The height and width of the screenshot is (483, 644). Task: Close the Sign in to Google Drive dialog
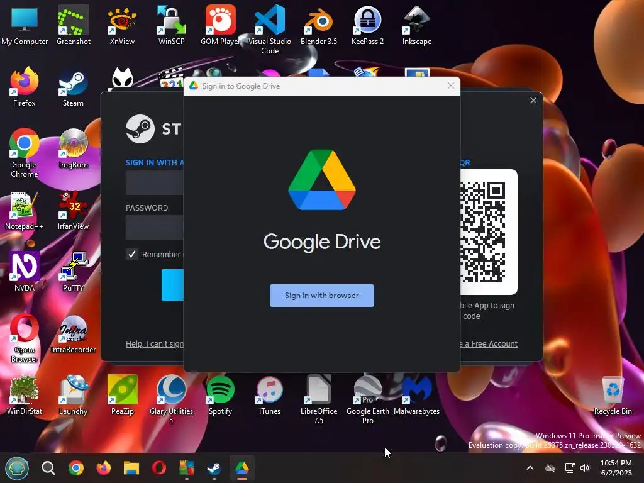(x=450, y=86)
